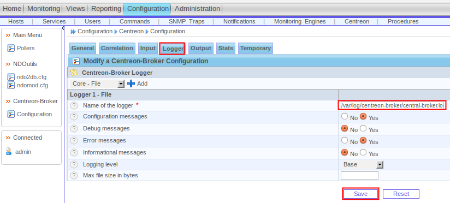Image resolution: width=450 pixels, height=203 pixels.
Task: Switch to the Input tab
Action: [x=148, y=48]
